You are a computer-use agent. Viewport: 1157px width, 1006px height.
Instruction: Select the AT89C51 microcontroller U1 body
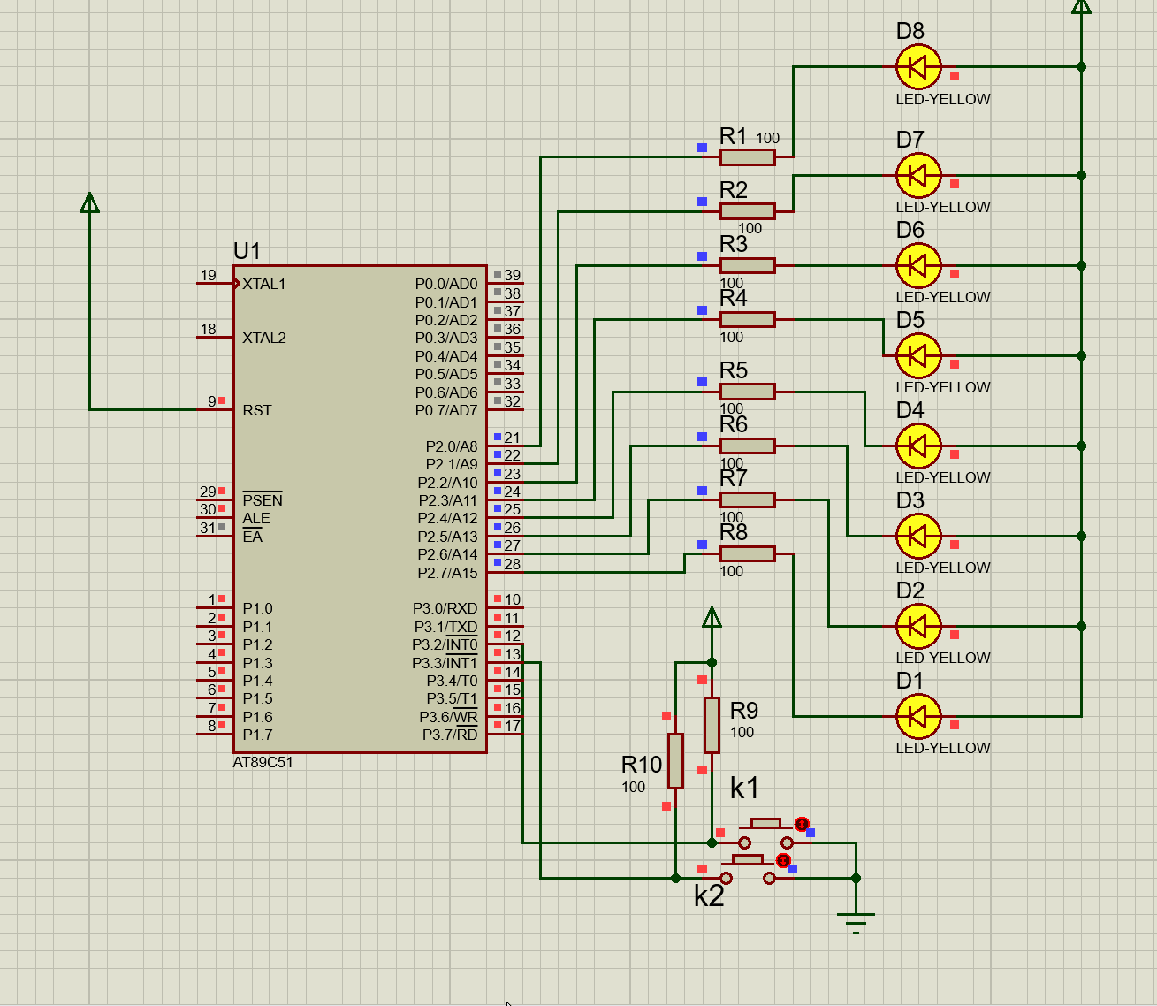pyautogui.click(x=360, y=509)
